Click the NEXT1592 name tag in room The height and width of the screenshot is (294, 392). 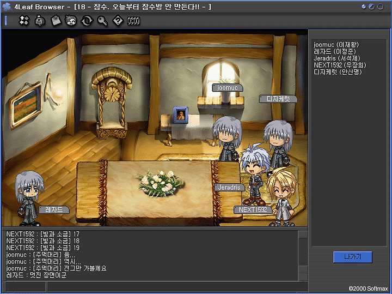(x=253, y=209)
